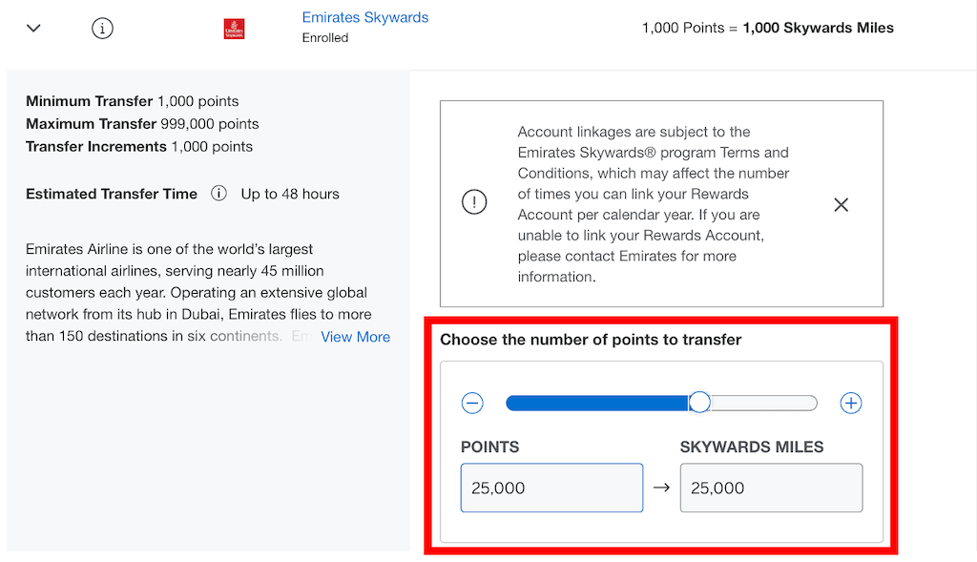Click the Estimated Transfer Time info icon
Screen dimensions: 977x562
[218, 194]
